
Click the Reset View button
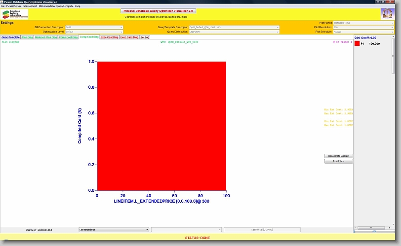pos(338,161)
